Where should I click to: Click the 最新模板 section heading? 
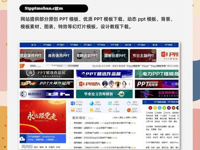[79, 118]
